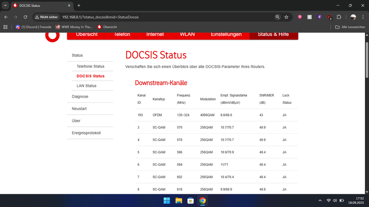
Task: Open the Discord | Freunde bookmark
Action: click(33, 27)
